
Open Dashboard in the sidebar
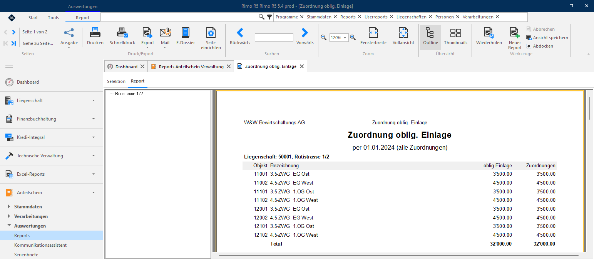coord(51,82)
